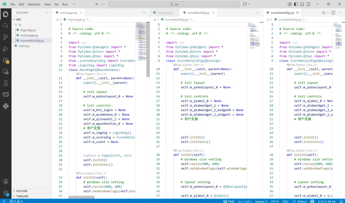Show errors and warnings count in status bar

[16, 201]
